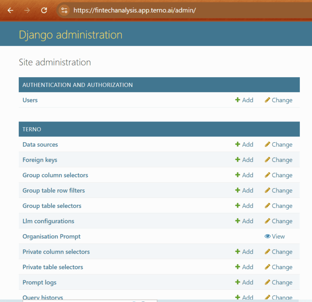The height and width of the screenshot is (302, 312).
Task: Click the plus Add icon for Users
Action: [238, 100]
